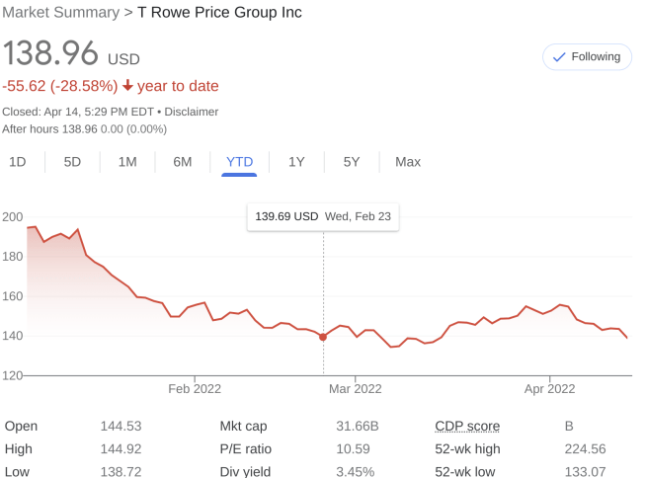Click the P/E ratio value 10.59
This screenshot has width=646, height=478.
[x=353, y=448]
